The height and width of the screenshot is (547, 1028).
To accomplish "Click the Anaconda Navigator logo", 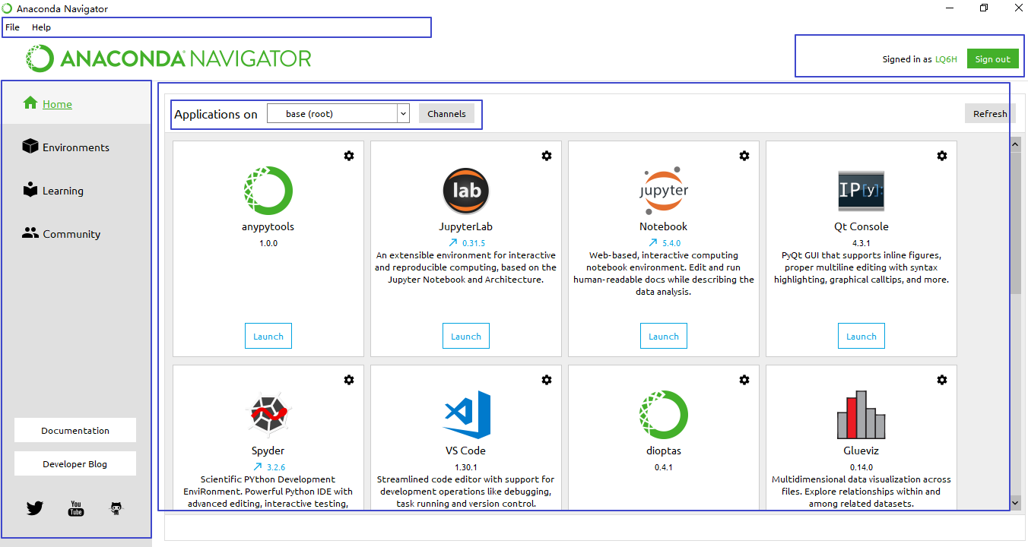I will click(x=169, y=58).
